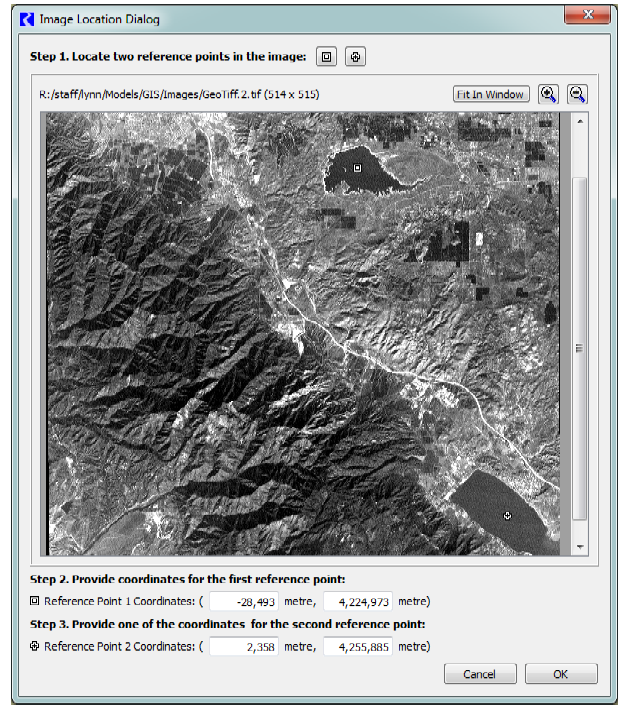Click the cross marker on the lower lake
The height and width of the screenshot is (709, 626).
tap(507, 515)
